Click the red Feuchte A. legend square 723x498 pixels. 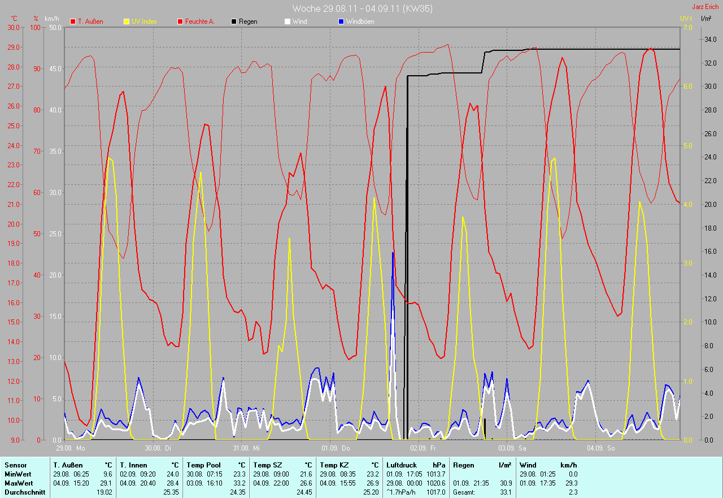[x=180, y=21]
